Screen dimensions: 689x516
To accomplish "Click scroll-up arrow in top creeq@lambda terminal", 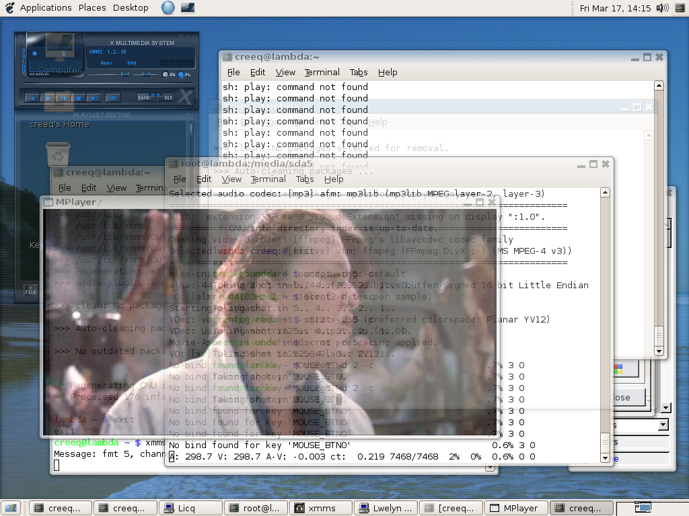I will [659, 85].
